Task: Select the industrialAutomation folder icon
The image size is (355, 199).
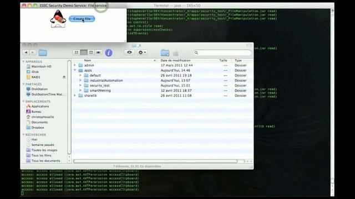Action: (86, 80)
